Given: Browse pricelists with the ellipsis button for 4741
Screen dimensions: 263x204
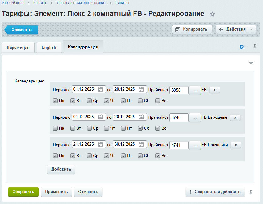Looking at the screenshot, I should point(195,145).
